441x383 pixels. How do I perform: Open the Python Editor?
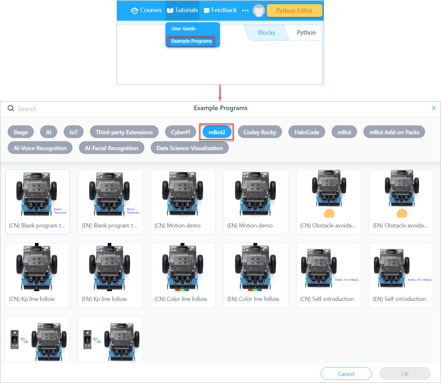[x=294, y=10]
